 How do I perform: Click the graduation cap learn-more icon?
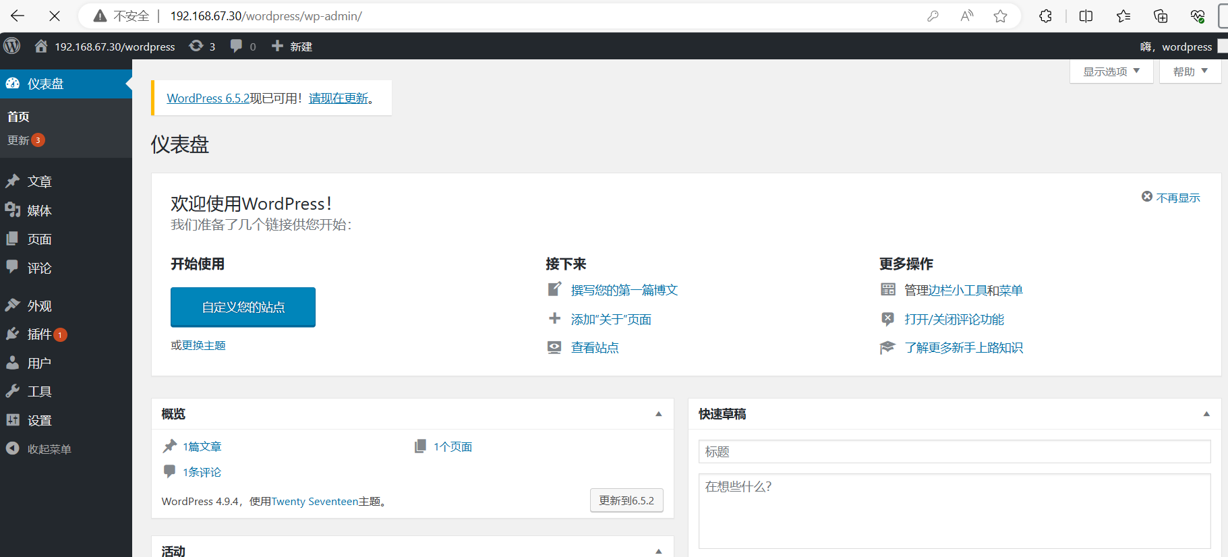887,347
